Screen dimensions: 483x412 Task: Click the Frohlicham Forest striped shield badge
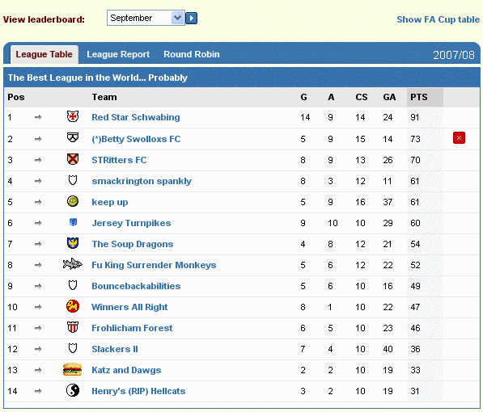(x=73, y=327)
